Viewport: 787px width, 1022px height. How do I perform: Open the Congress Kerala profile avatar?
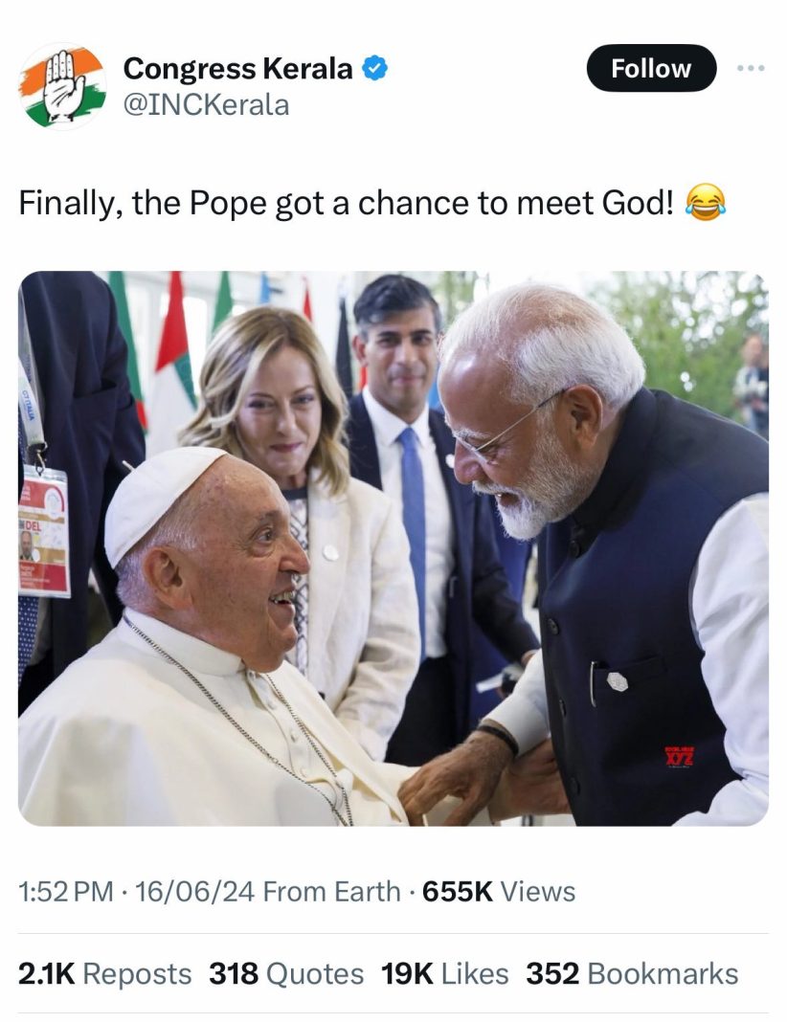point(62,86)
